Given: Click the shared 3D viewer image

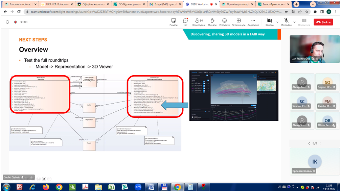Looking at the screenshot, I should [x=234, y=96].
